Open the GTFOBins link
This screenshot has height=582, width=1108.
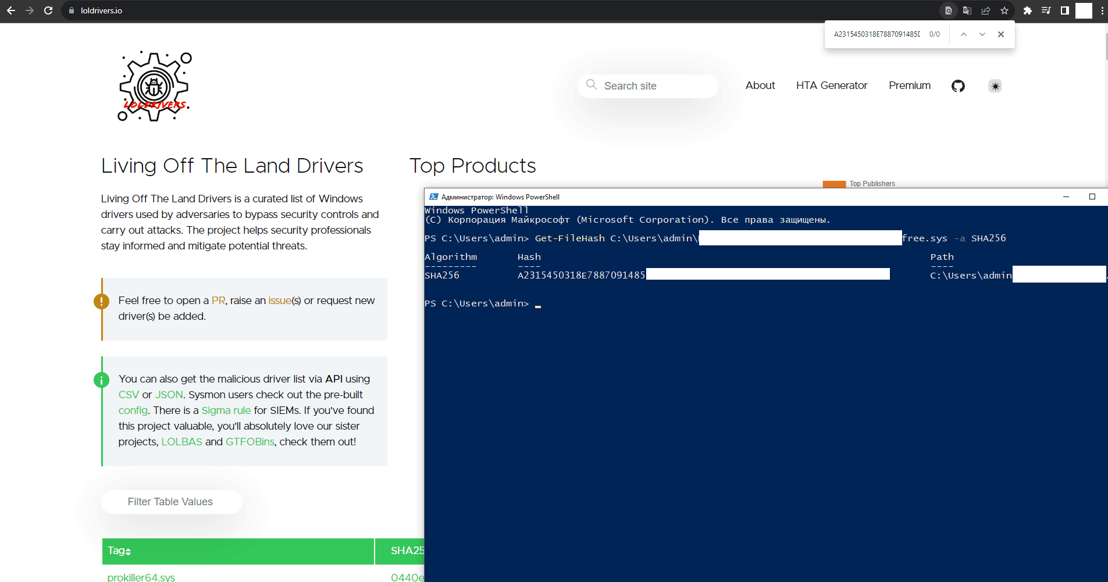point(250,442)
